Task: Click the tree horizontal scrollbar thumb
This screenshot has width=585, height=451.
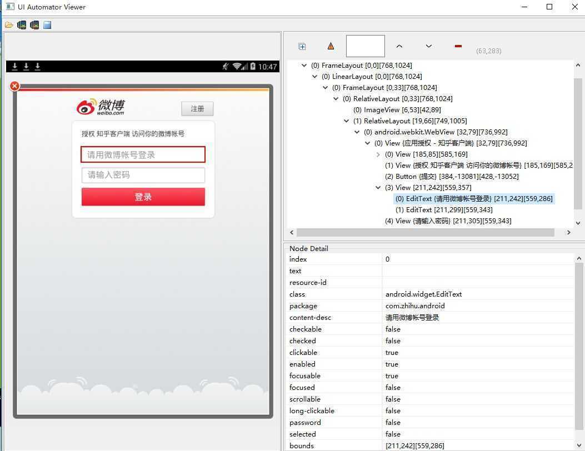Action: tap(426, 232)
